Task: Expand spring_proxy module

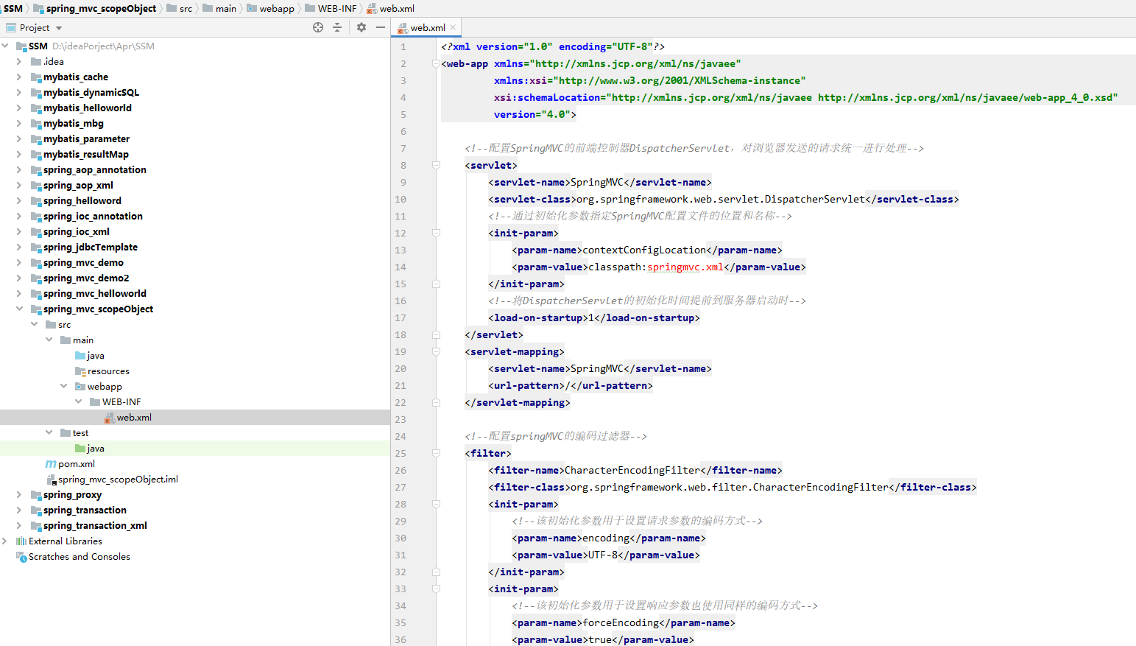Action: (19, 494)
